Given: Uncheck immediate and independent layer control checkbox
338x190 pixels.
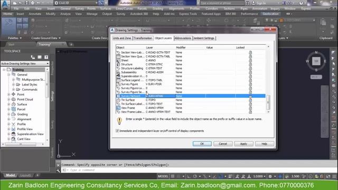Looking at the screenshot, I should pos(117,131).
